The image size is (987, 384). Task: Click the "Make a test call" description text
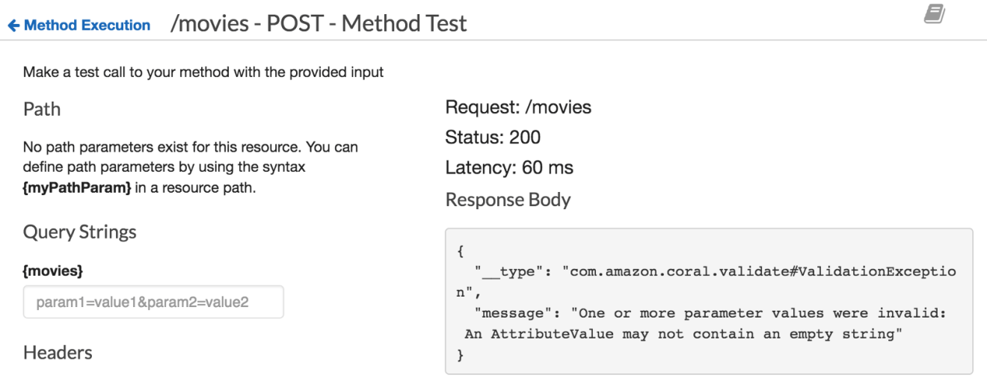click(203, 72)
